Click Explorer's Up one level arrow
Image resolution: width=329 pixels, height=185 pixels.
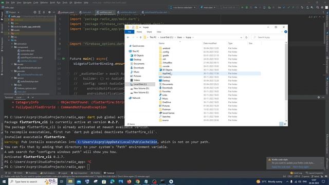(x=140, y=38)
